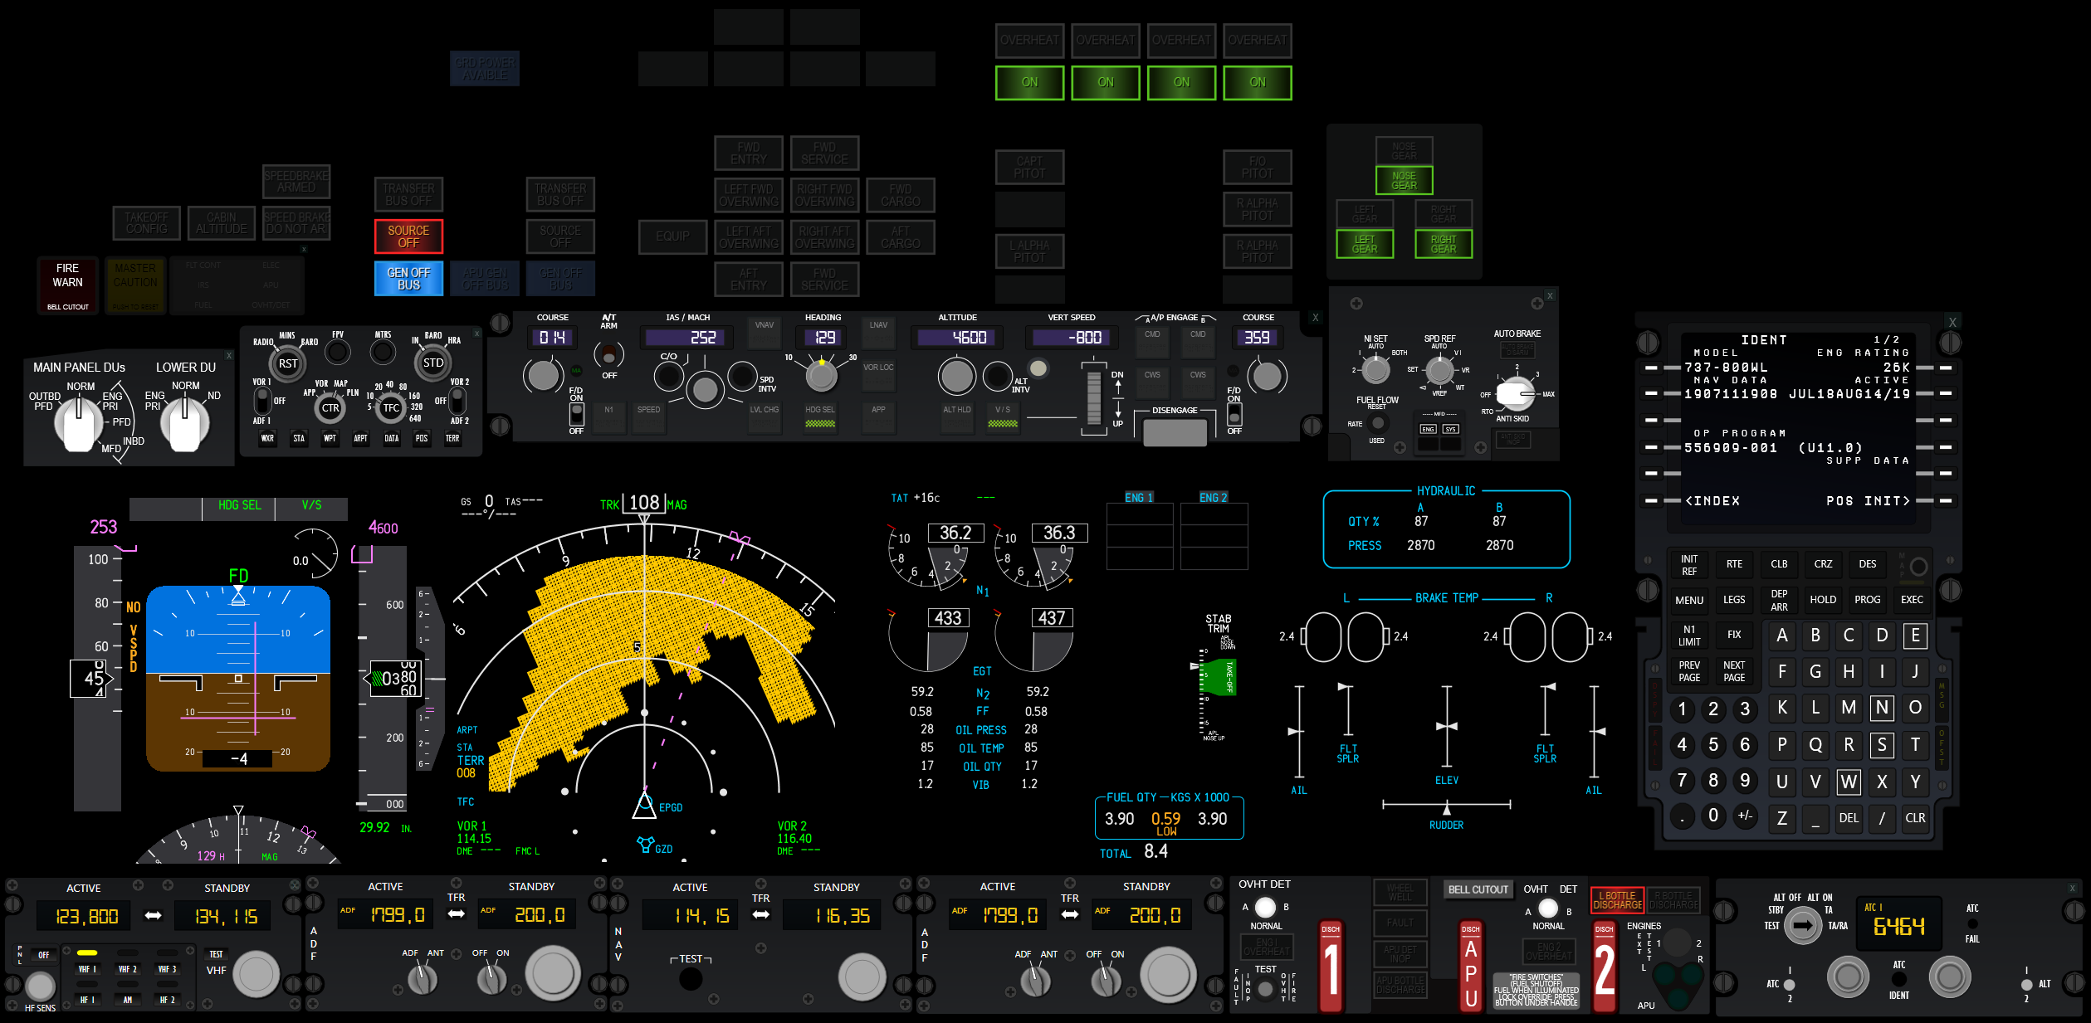Select VHF 2 on radio panel
The image size is (2091, 1023).
127,968
